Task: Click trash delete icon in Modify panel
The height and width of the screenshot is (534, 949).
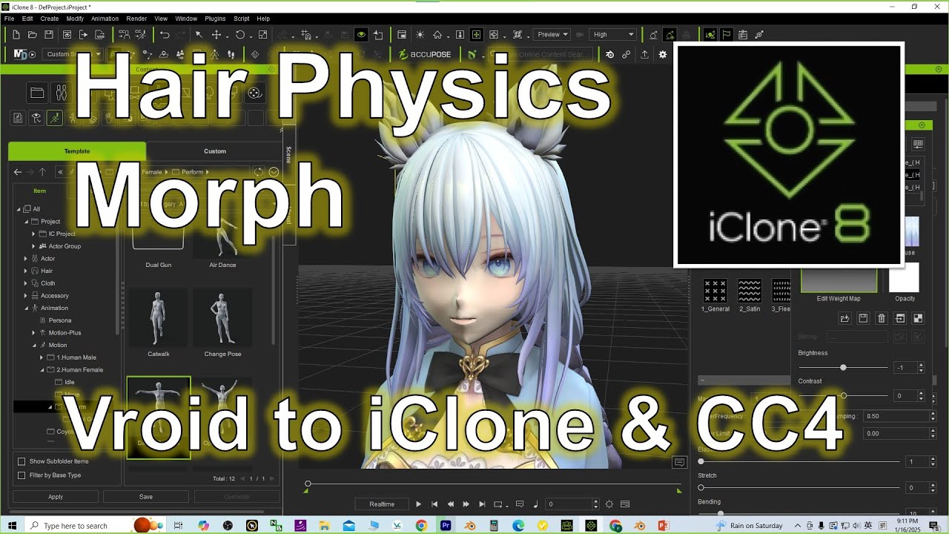Action: [882, 318]
